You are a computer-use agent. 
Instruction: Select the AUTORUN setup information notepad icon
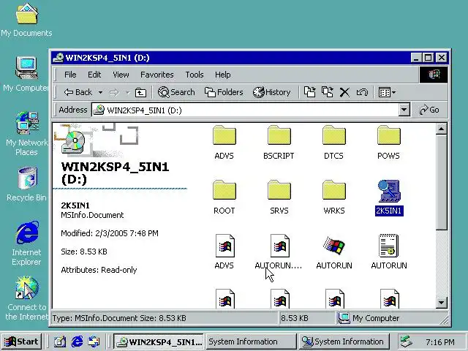point(388,246)
